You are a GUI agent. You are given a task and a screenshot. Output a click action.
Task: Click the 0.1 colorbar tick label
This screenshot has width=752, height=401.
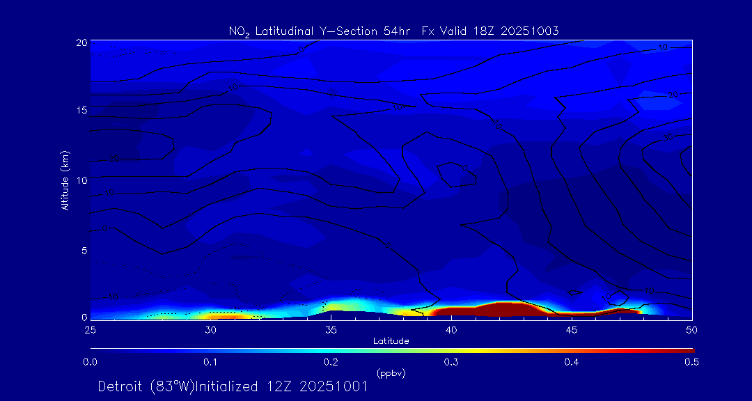(x=210, y=362)
